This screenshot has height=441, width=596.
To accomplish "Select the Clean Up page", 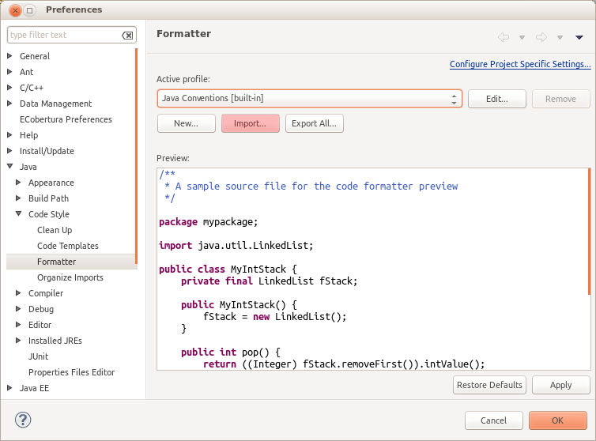I will point(55,230).
